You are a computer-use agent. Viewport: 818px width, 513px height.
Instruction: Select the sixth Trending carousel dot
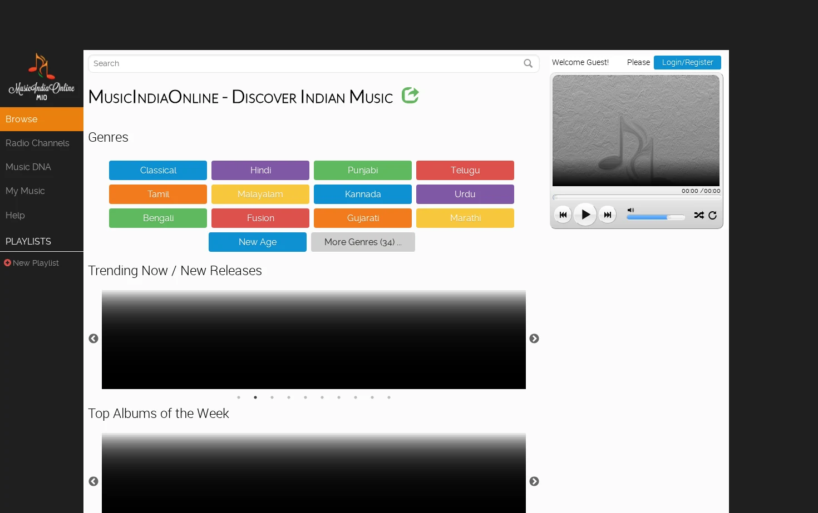tap(322, 397)
